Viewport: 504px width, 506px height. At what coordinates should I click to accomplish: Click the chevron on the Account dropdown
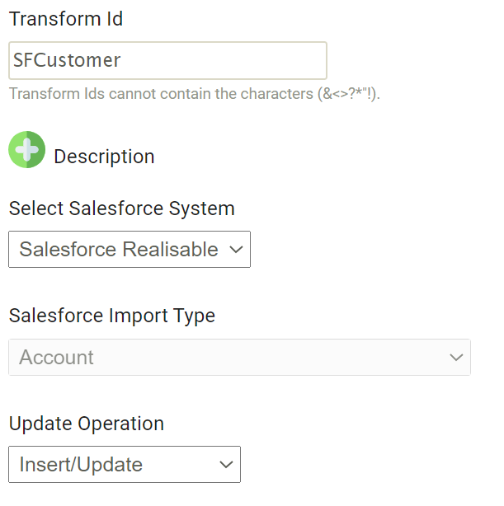pyautogui.click(x=456, y=358)
